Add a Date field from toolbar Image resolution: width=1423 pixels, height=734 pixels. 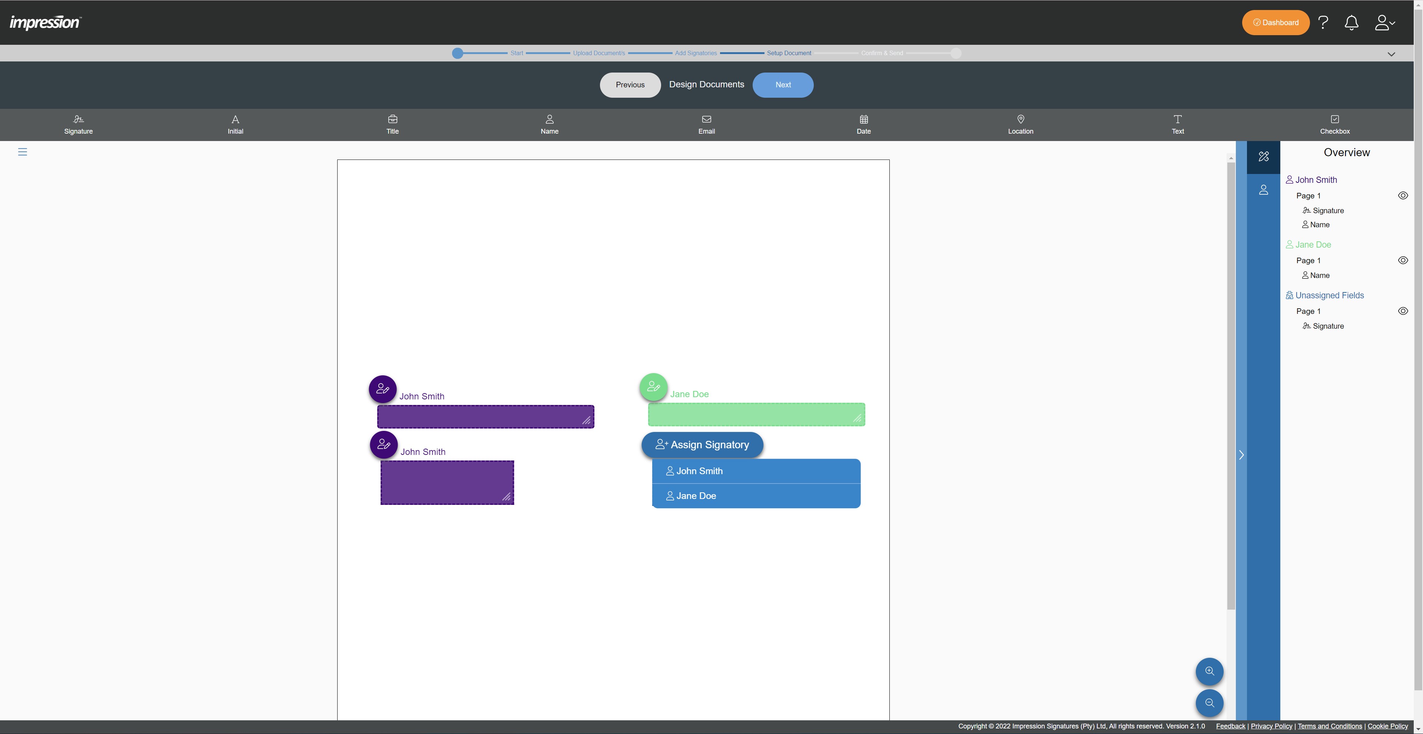pos(863,124)
